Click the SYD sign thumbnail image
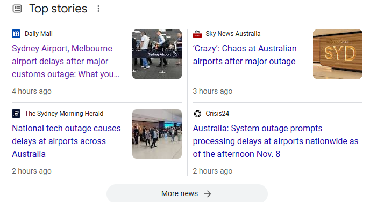 [x=338, y=54]
